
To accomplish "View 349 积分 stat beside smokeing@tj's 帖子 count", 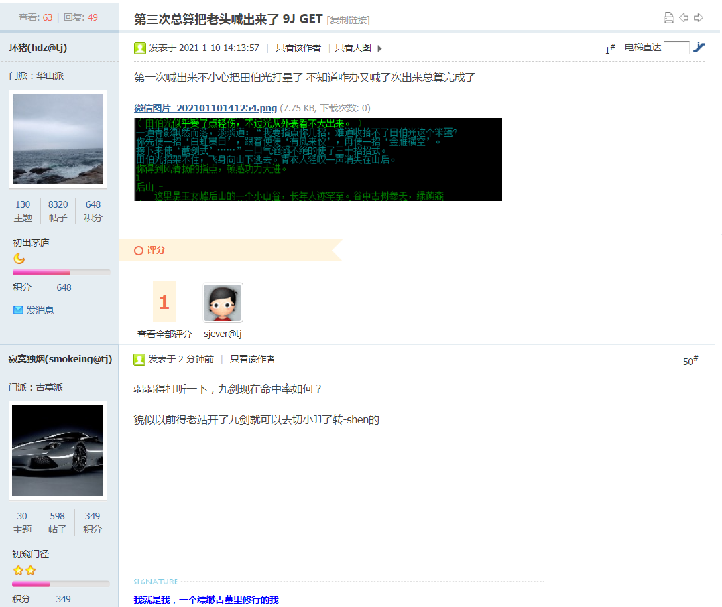I will coord(92,523).
